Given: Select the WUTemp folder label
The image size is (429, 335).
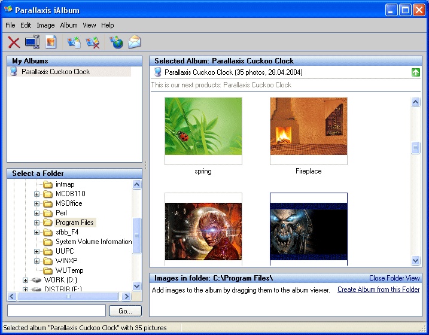Looking at the screenshot, I should [69, 271].
